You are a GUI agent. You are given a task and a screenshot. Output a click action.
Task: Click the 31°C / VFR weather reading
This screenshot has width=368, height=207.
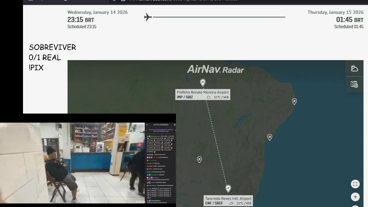pos(221,97)
